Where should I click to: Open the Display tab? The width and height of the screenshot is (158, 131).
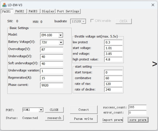(x=48, y=11)
